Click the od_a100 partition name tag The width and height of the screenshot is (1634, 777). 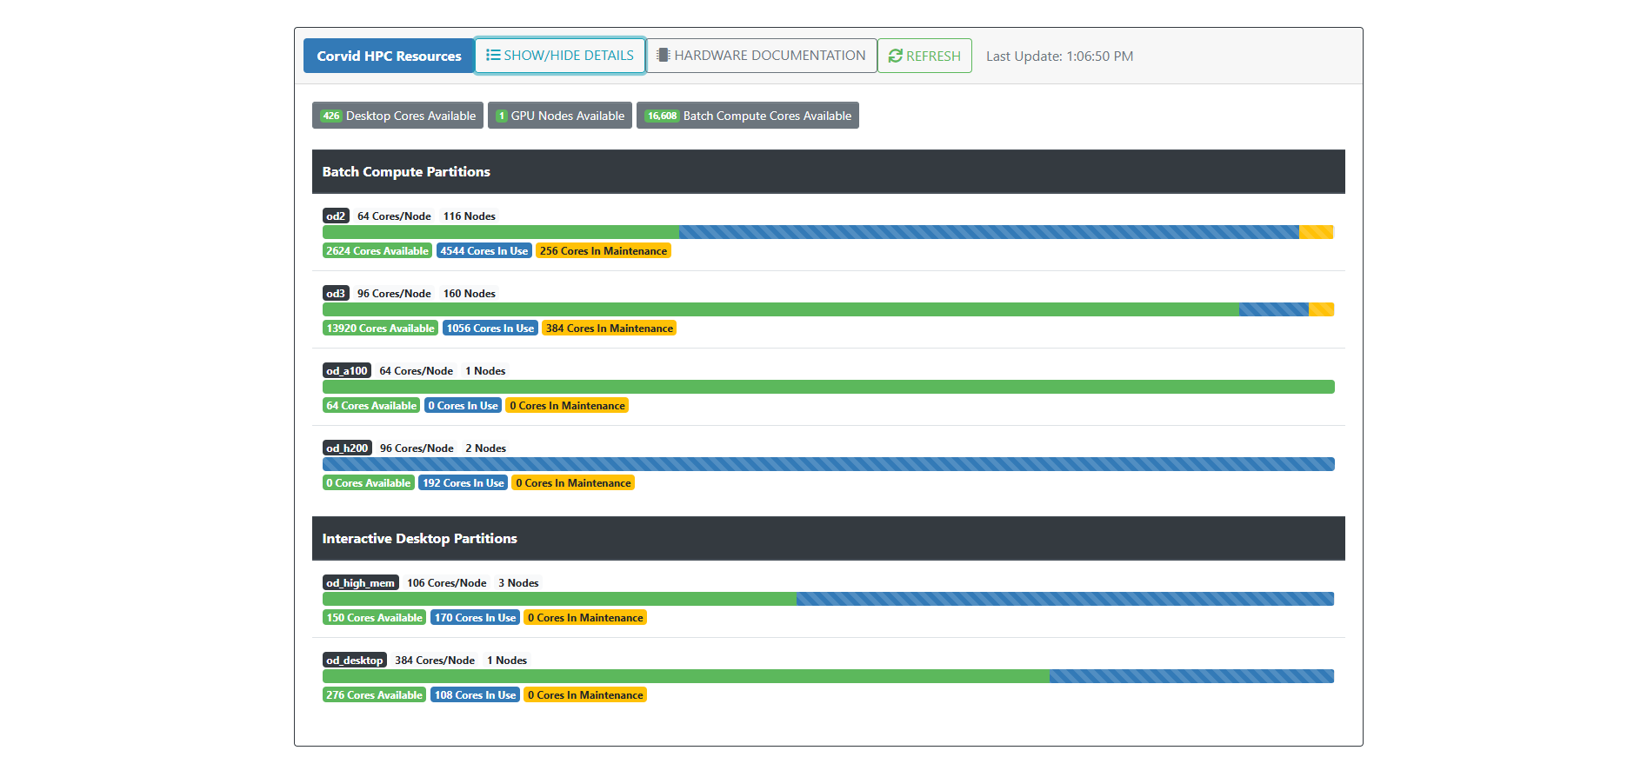(x=346, y=371)
